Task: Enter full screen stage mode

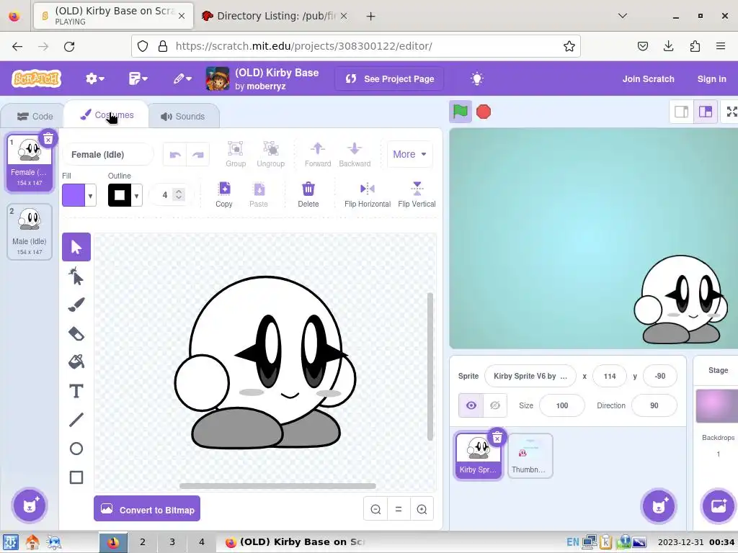Action: point(731,112)
